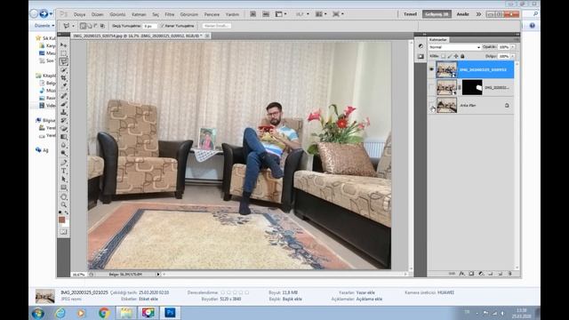This screenshot has width=569, height=320.
Task: Open the Normal blend mode dropdown
Action: coord(454,47)
